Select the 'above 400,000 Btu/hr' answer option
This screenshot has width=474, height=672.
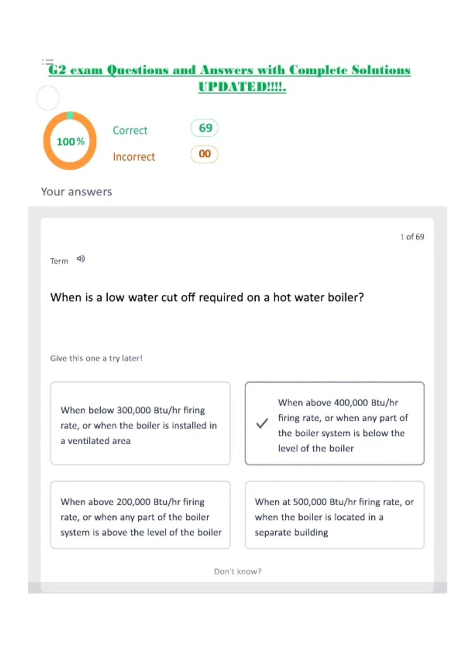[x=335, y=423]
